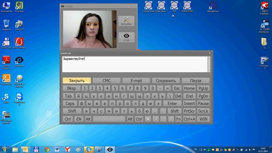Toggle the left Ctrl key
This screenshot has height=153, width=272.
68,119
